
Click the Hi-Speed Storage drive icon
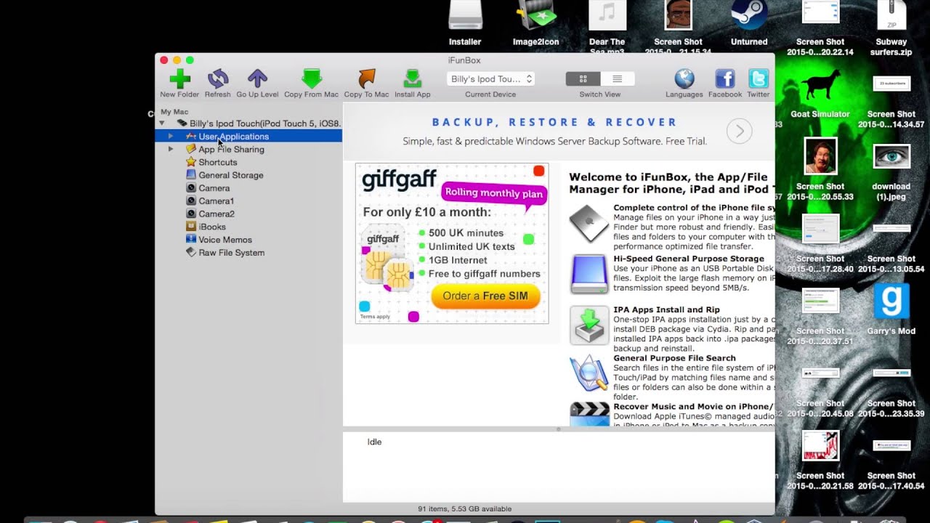pos(589,274)
